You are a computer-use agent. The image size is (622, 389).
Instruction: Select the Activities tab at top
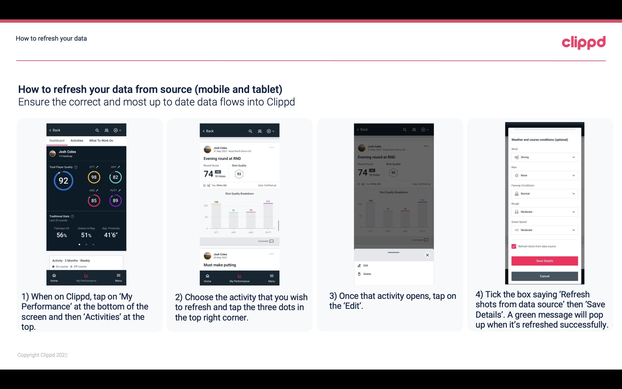[x=76, y=140]
